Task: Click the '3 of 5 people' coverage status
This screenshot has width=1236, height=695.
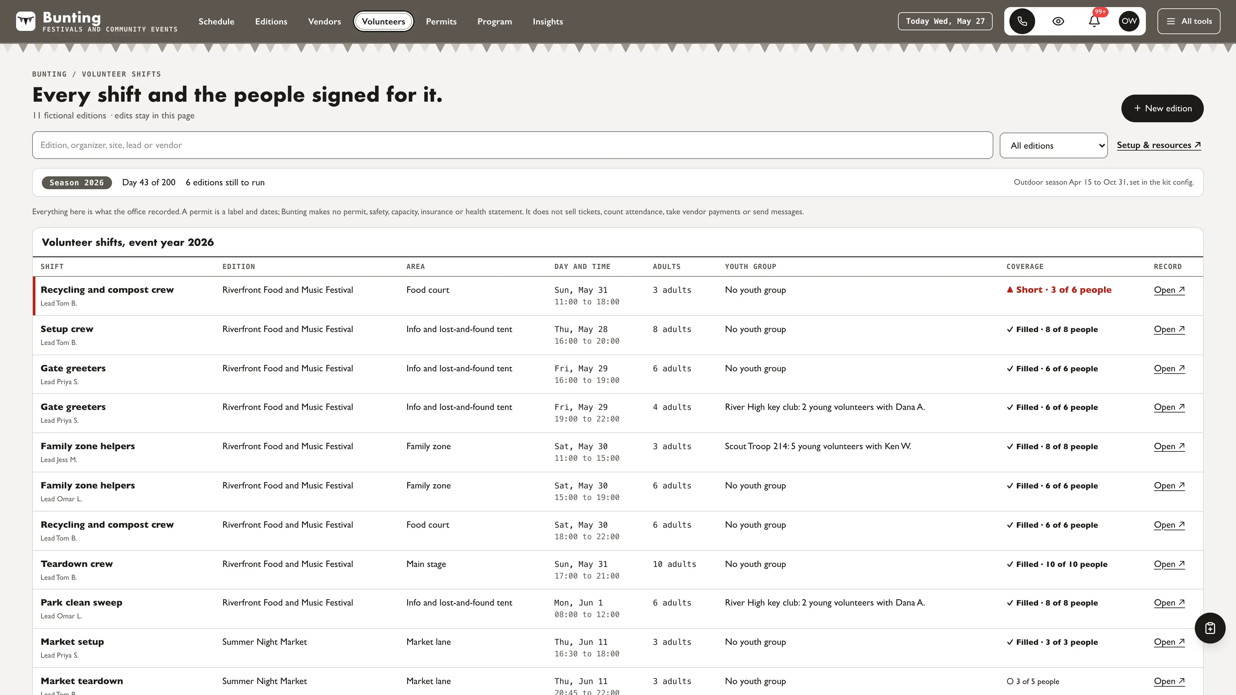Action: click(1033, 681)
